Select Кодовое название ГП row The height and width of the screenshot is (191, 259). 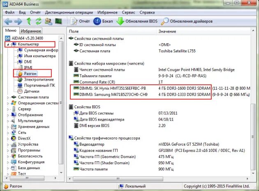[x=159, y=151]
